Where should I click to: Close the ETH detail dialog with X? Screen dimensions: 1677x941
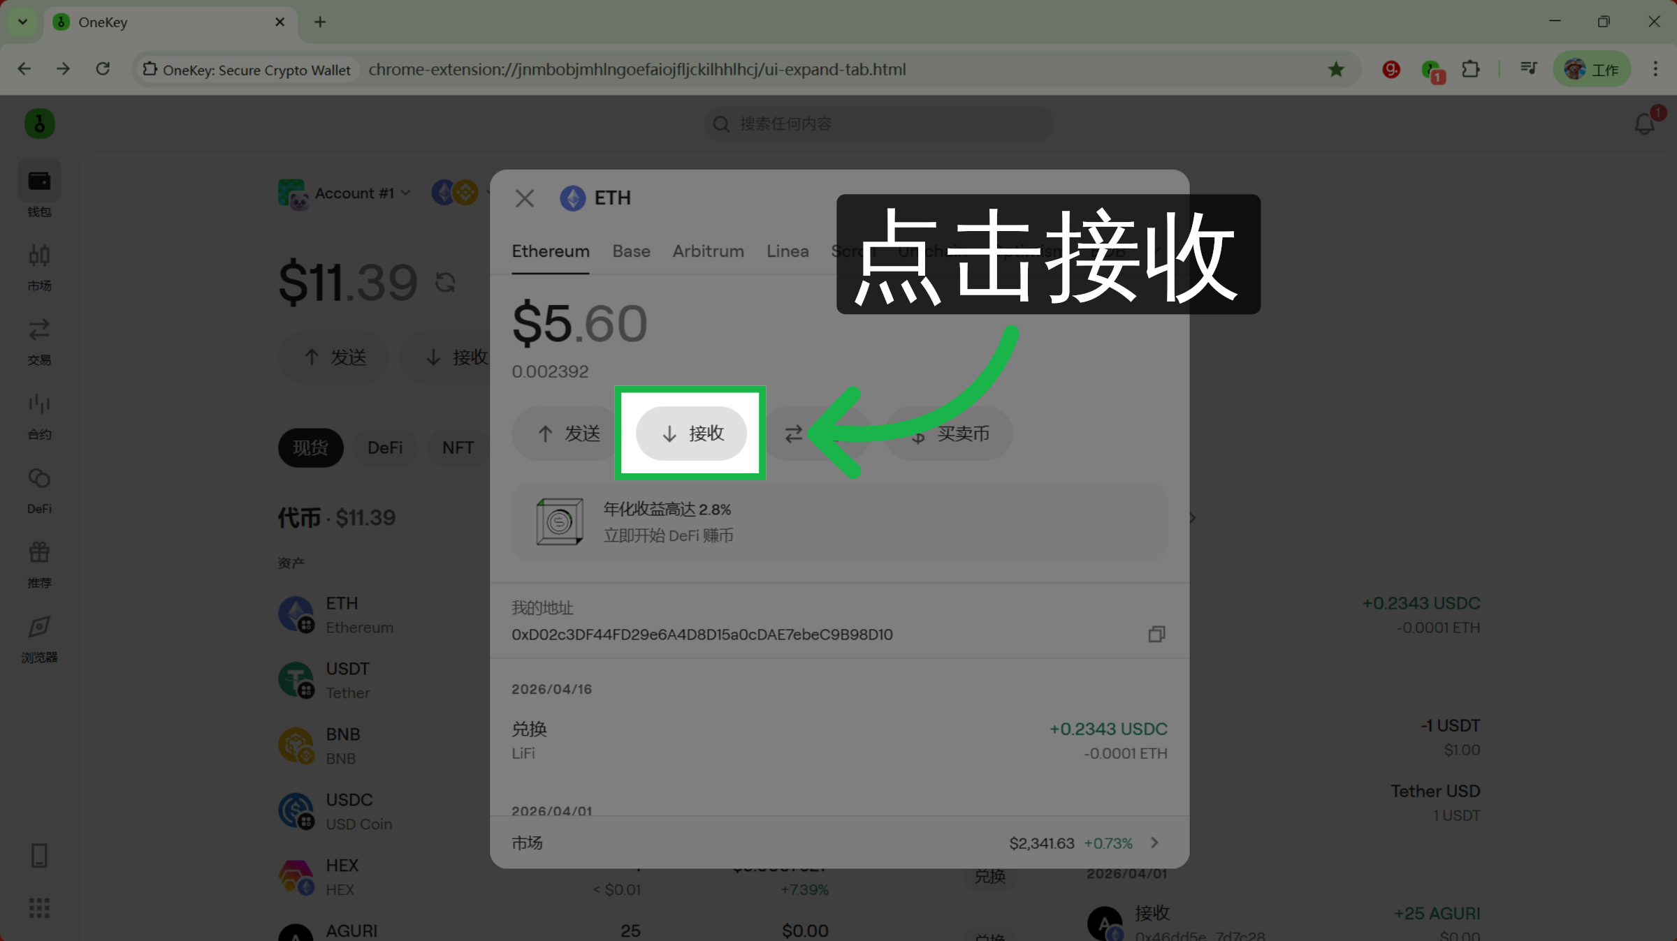pyautogui.click(x=525, y=198)
